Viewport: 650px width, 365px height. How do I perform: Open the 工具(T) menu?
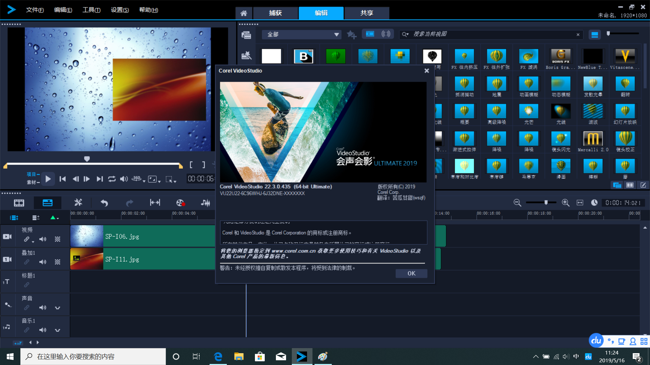(91, 10)
